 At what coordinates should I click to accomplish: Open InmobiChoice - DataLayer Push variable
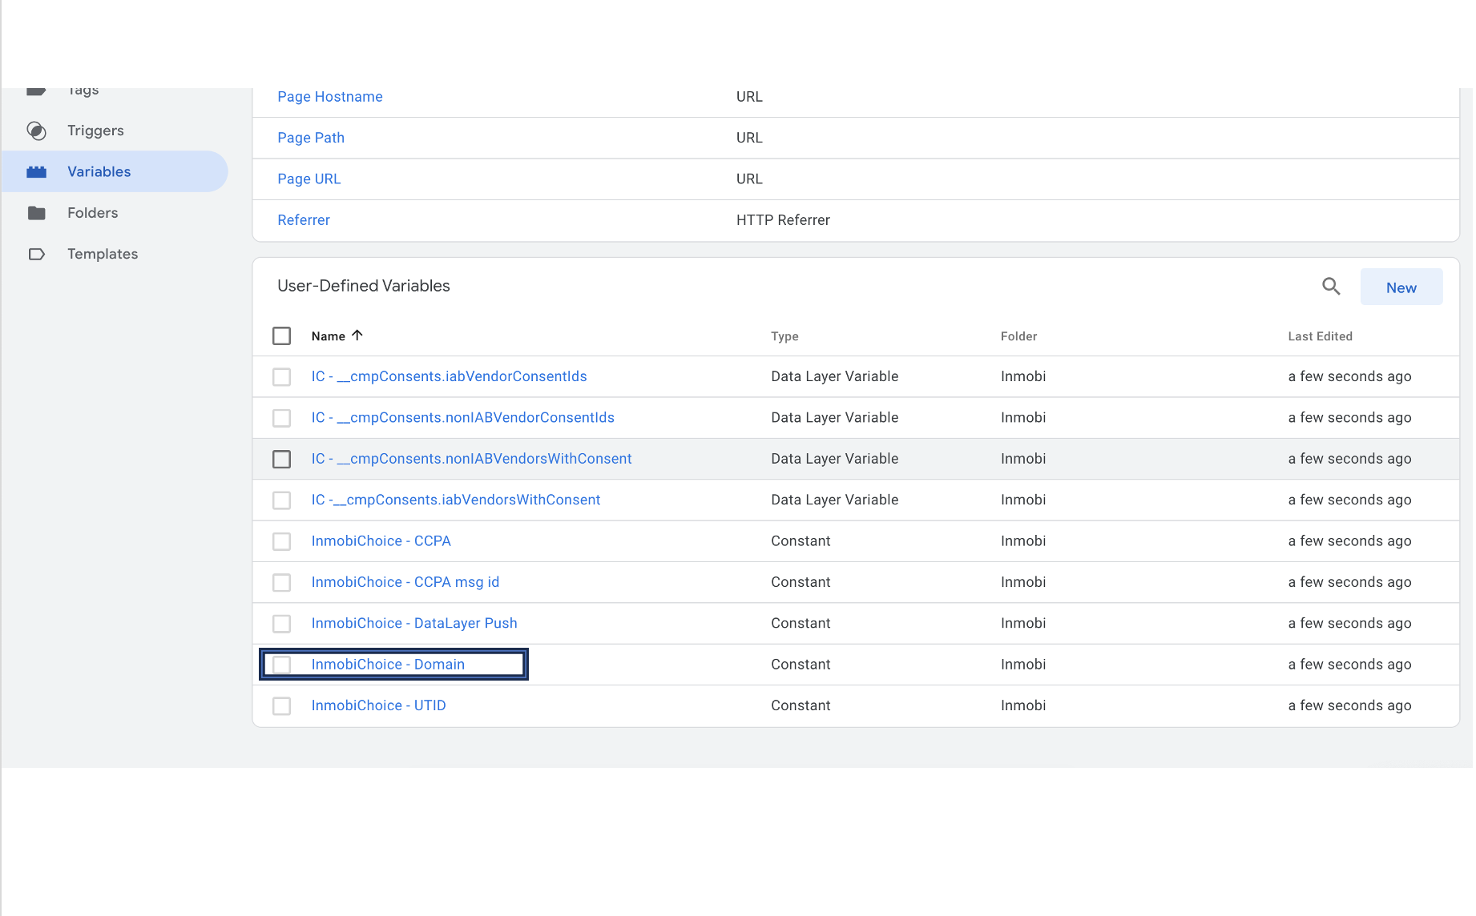click(413, 623)
